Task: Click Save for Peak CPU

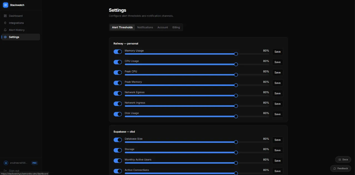Action: [x=277, y=73]
